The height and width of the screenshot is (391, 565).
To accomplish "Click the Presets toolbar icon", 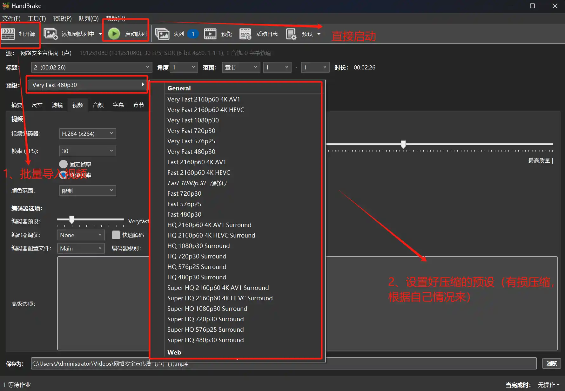I will (291, 34).
